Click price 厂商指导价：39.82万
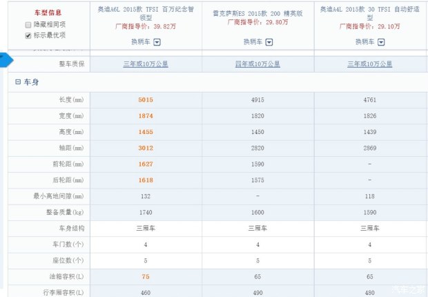The width and height of the screenshot is (428, 297). (x=146, y=26)
